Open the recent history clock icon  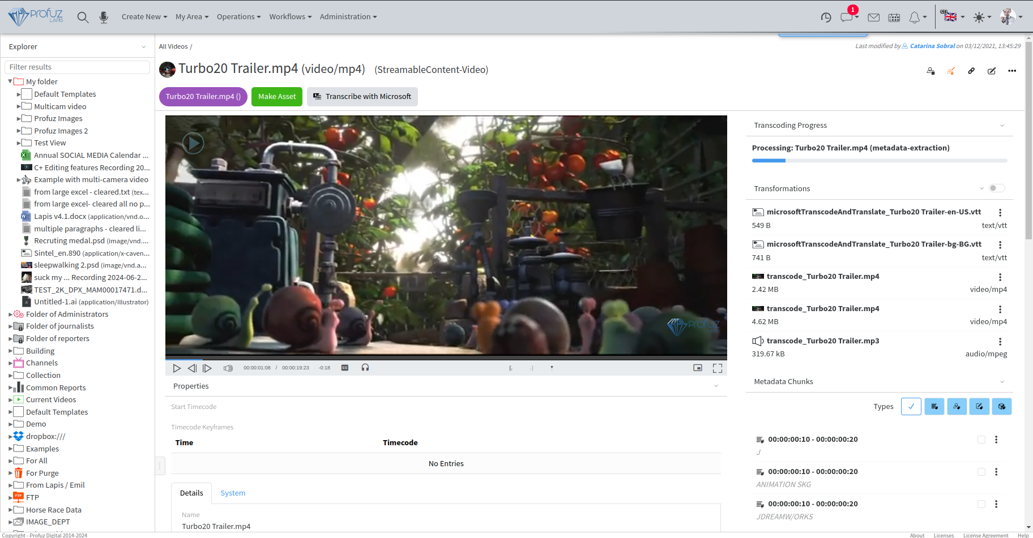(x=826, y=18)
